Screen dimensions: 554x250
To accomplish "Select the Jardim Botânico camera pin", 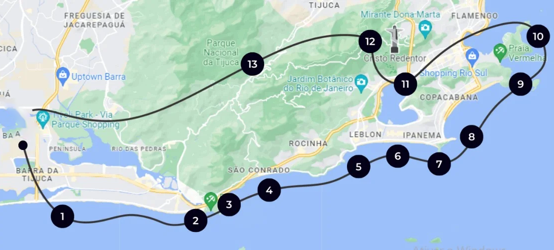I will (x=360, y=84).
